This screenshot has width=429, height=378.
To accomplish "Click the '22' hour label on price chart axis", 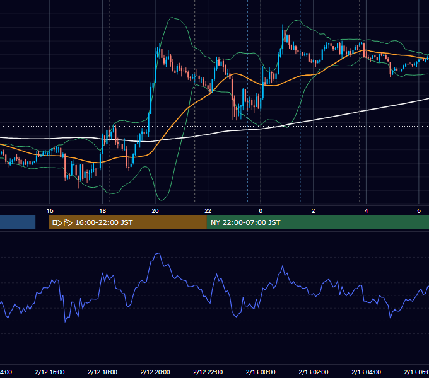I will [208, 211].
